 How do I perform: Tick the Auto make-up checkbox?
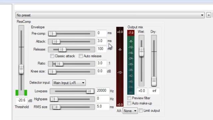point(129,103)
